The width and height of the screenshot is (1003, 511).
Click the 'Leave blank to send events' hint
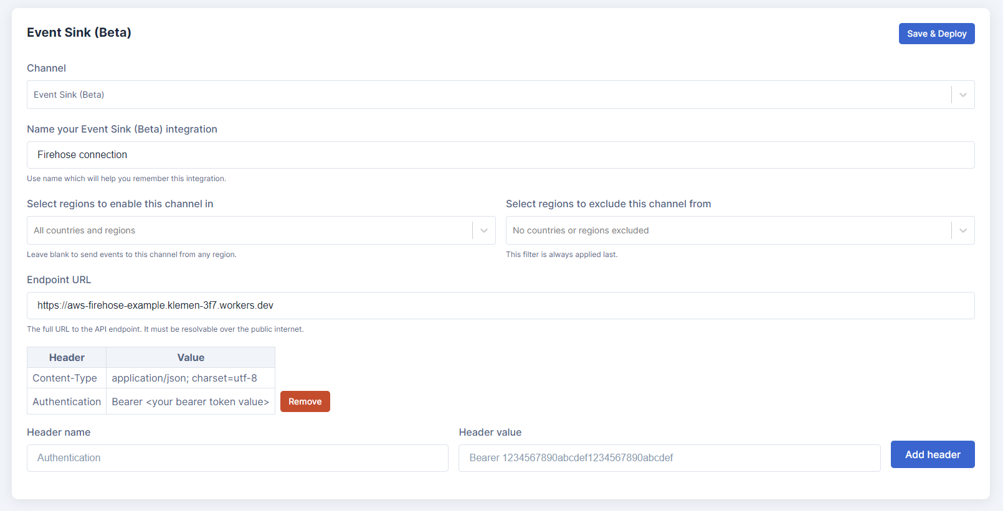(131, 255)
